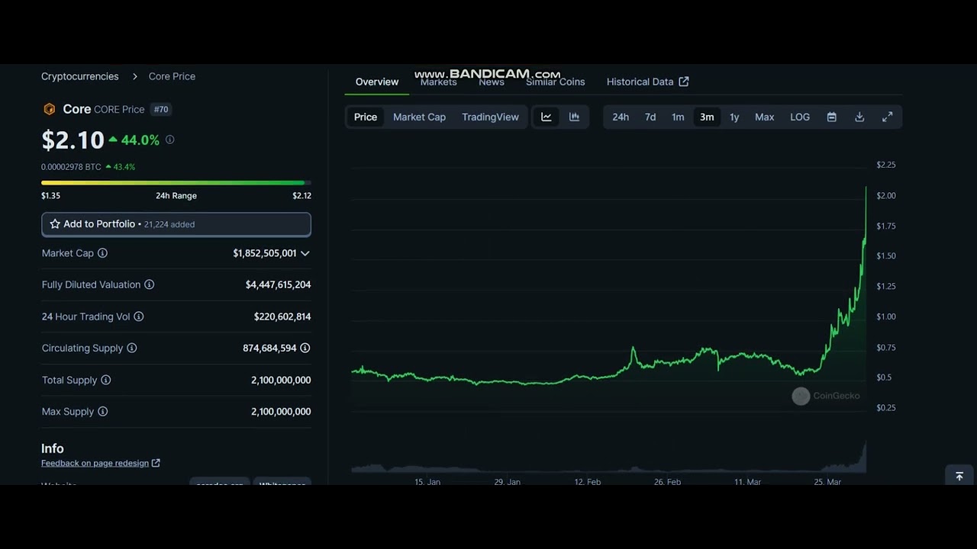The image size is (977, 549).
Task: Click the 44.0% change value
Action: (x=140, y=140)
